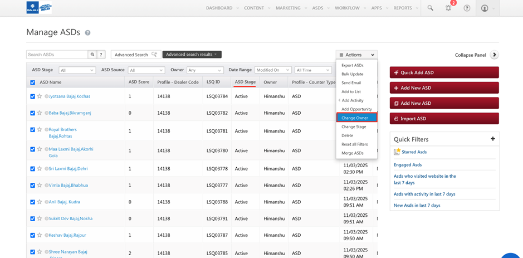The height and width of the screenshot is (258, 523).
Task: Click the Quick Add ASD button
Action: click(444, 72)
